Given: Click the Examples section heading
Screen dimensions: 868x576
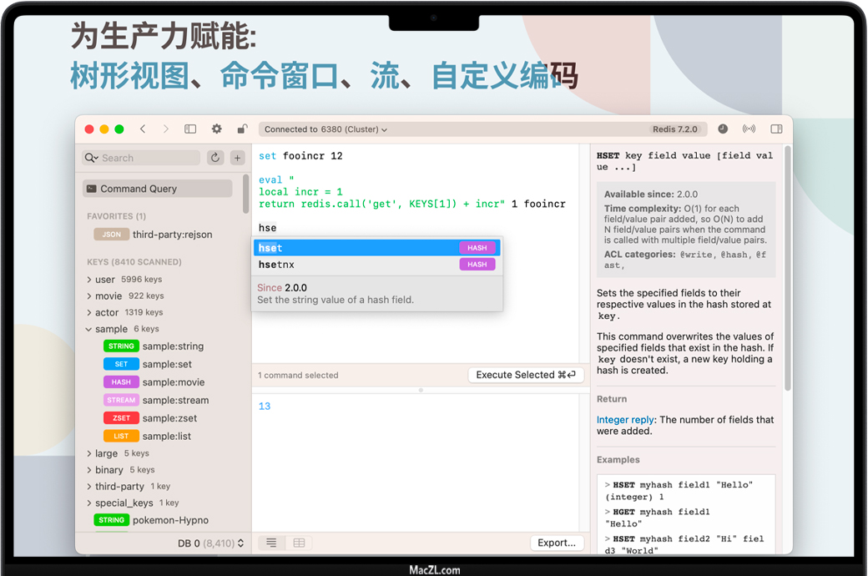Looking at the screenshot, I should pyautogui.click(x=618, y=460).
